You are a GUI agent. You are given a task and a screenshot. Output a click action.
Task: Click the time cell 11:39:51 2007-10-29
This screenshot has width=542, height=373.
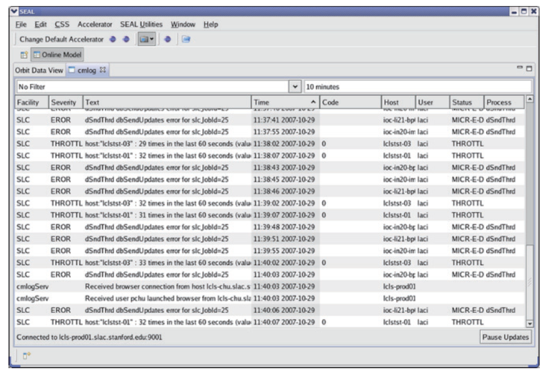(284, 239)
